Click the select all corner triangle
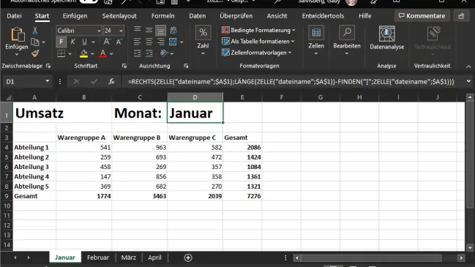Screen dimensions: 475x267 point(9,97)
